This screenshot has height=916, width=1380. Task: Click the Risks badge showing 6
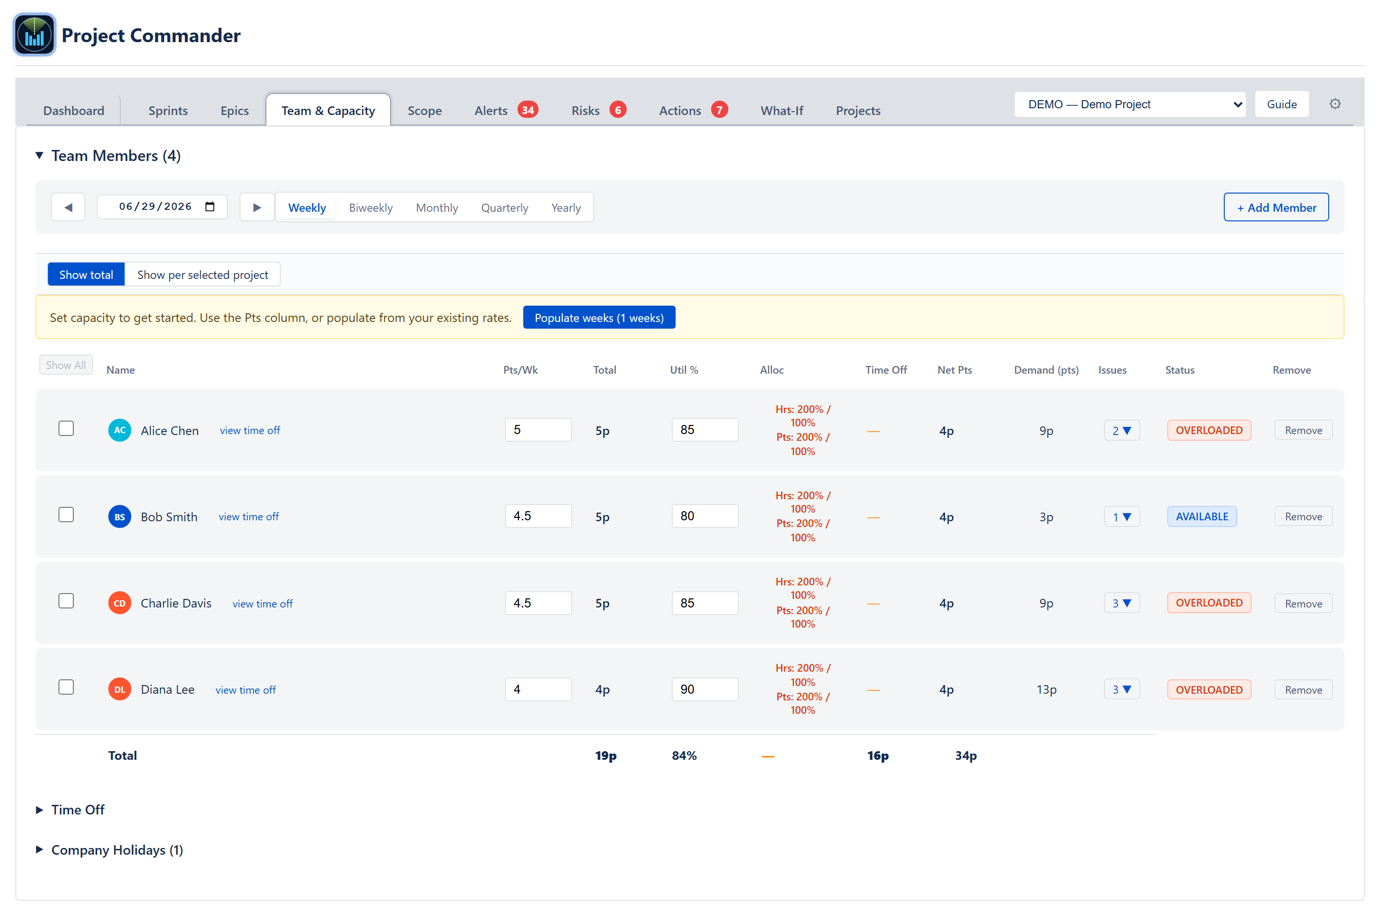click(x=618, y=110)
